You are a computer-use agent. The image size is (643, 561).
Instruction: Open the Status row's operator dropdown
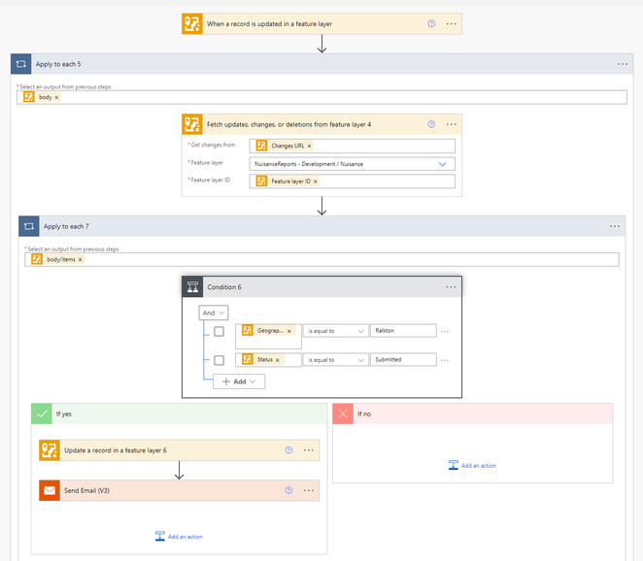335,360
